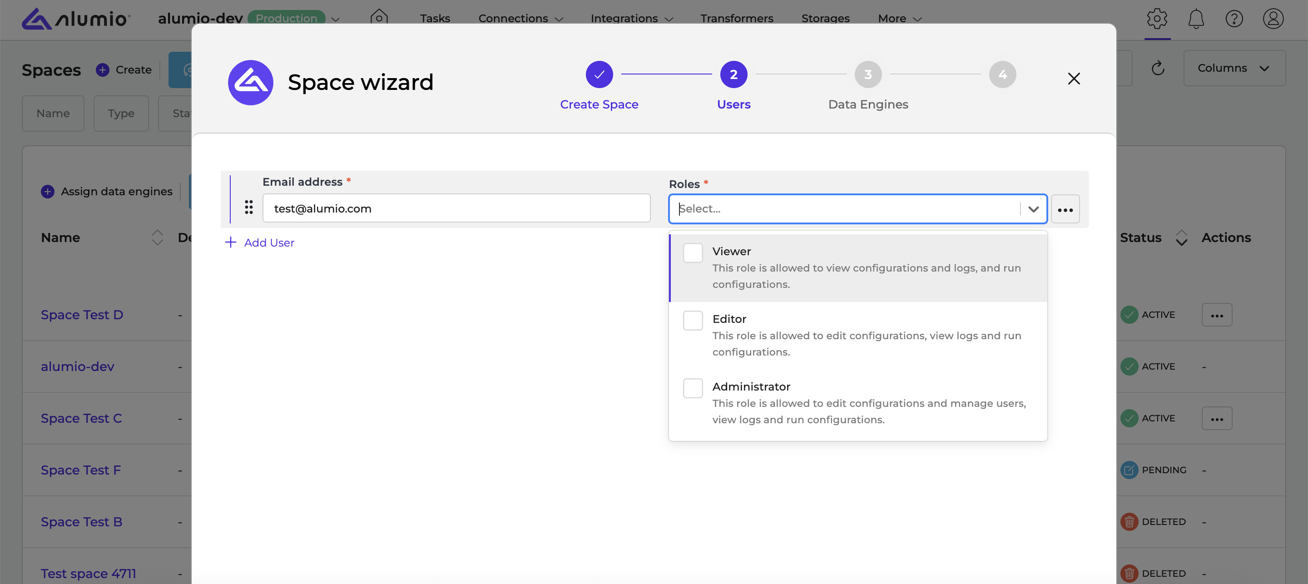Open the Space Test D link

click(x=82, y=315)
